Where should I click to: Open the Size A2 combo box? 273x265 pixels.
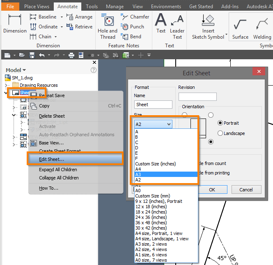point(153,124)
